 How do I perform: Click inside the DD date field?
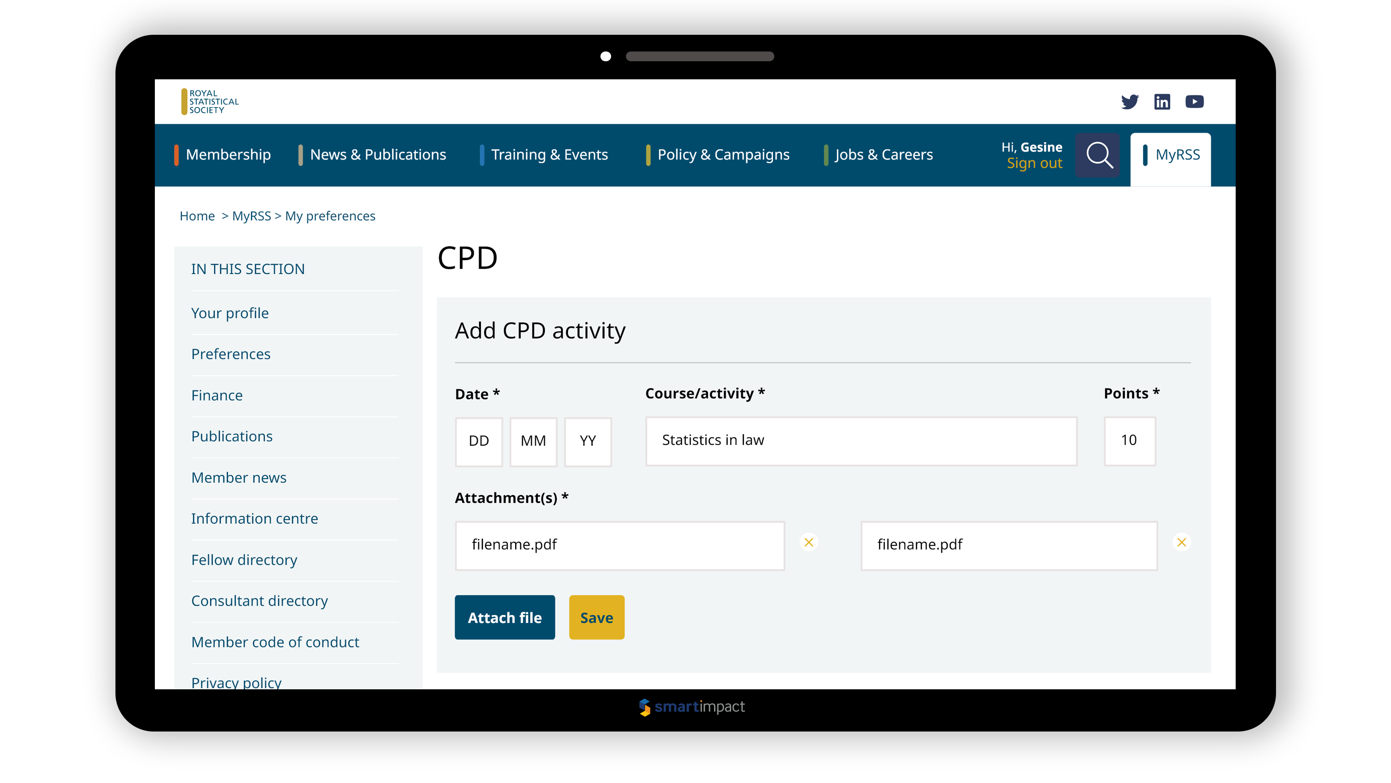(x=479, y=441)
